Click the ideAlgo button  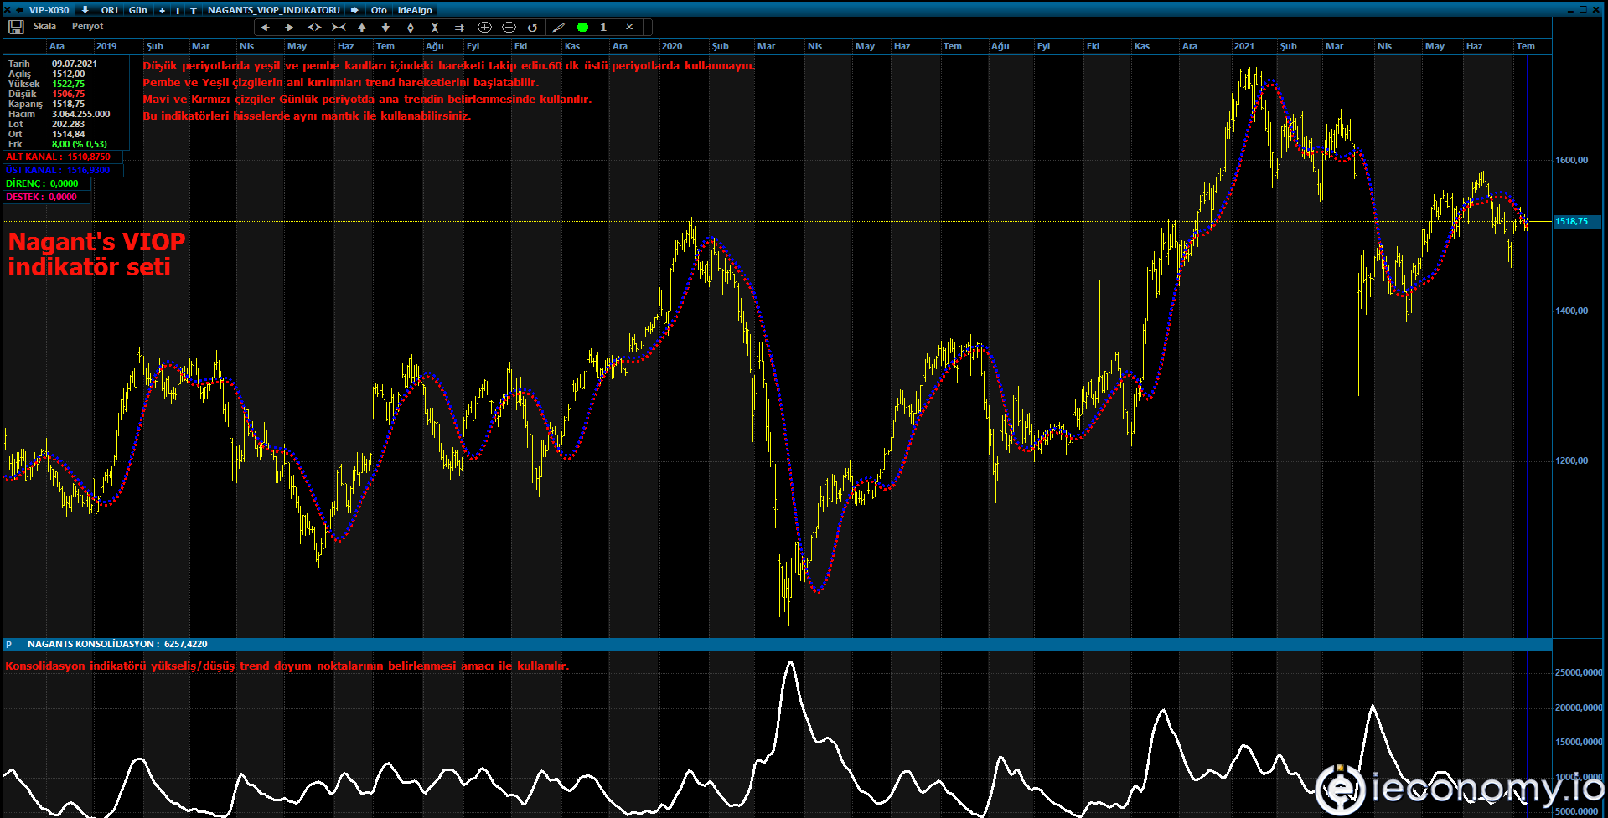[x=415, y=10]
